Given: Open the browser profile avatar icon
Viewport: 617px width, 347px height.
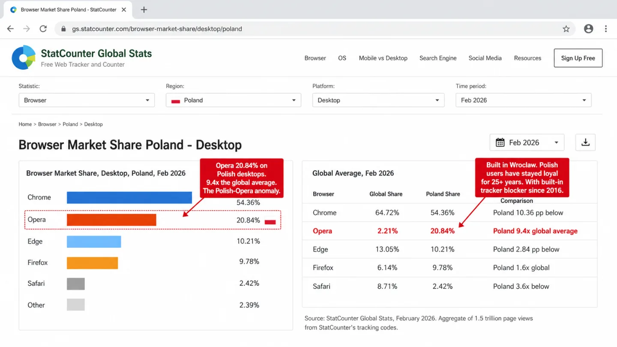Looking at the screenshot, I should point(589,29).
